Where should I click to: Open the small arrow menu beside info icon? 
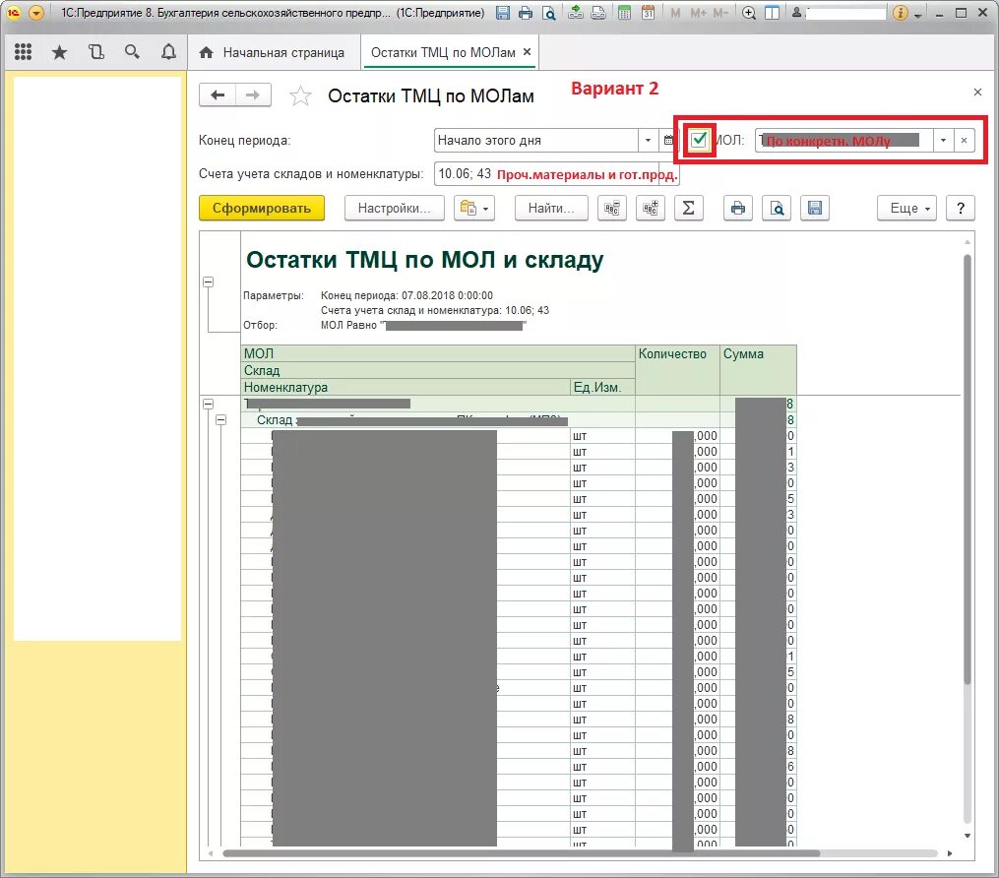[917, 14]
